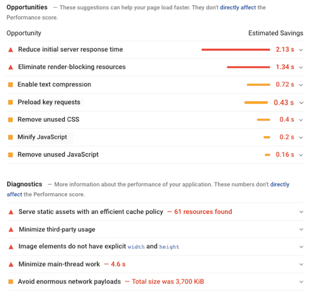Click the Estimated Savings column header
Viewport: 310px width, 297px height.
tap(276, 33)
